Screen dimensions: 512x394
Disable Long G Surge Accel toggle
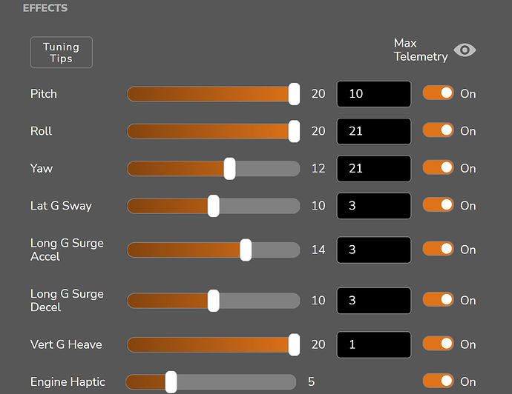[x=439, y=249]
